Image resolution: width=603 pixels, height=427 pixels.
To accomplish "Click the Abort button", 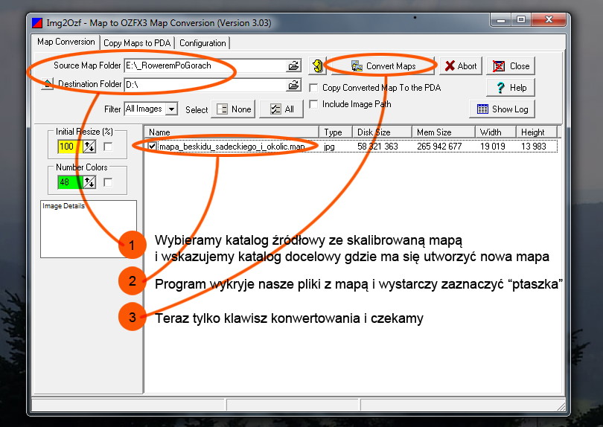I will click(x=461, y=66).
